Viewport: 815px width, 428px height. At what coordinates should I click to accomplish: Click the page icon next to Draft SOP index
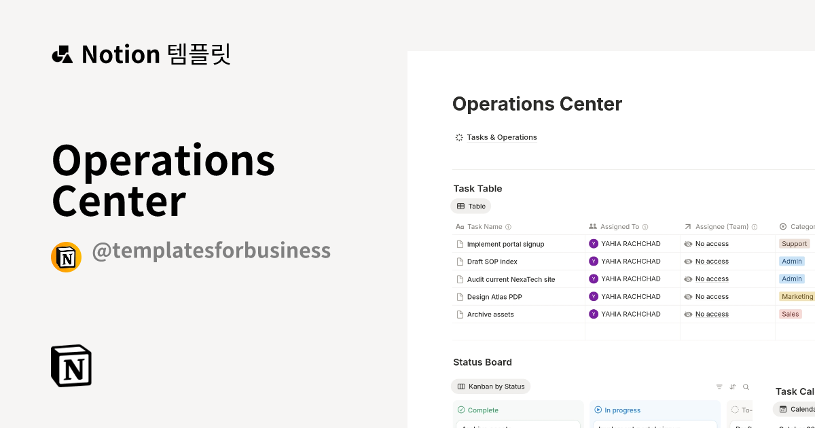point(459,261)
